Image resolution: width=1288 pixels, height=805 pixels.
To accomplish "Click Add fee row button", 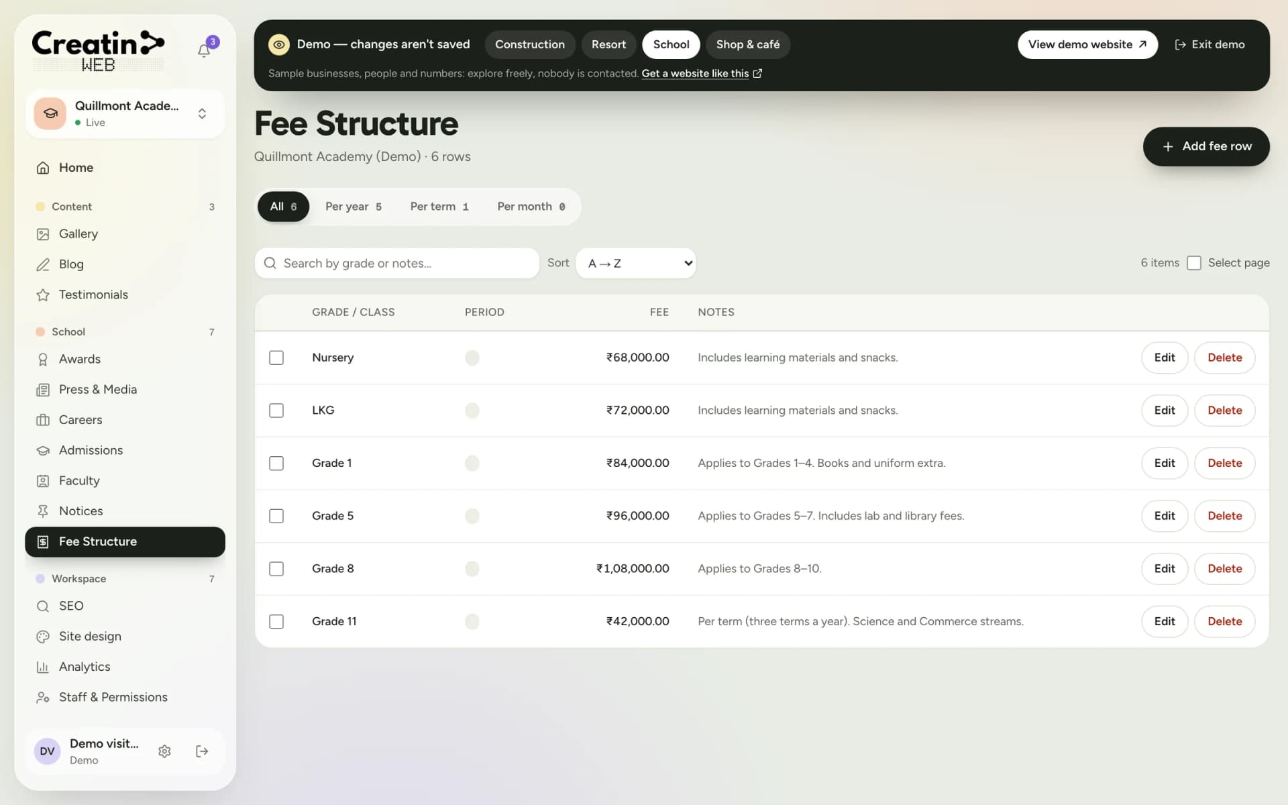I will tap(1206, 146).
